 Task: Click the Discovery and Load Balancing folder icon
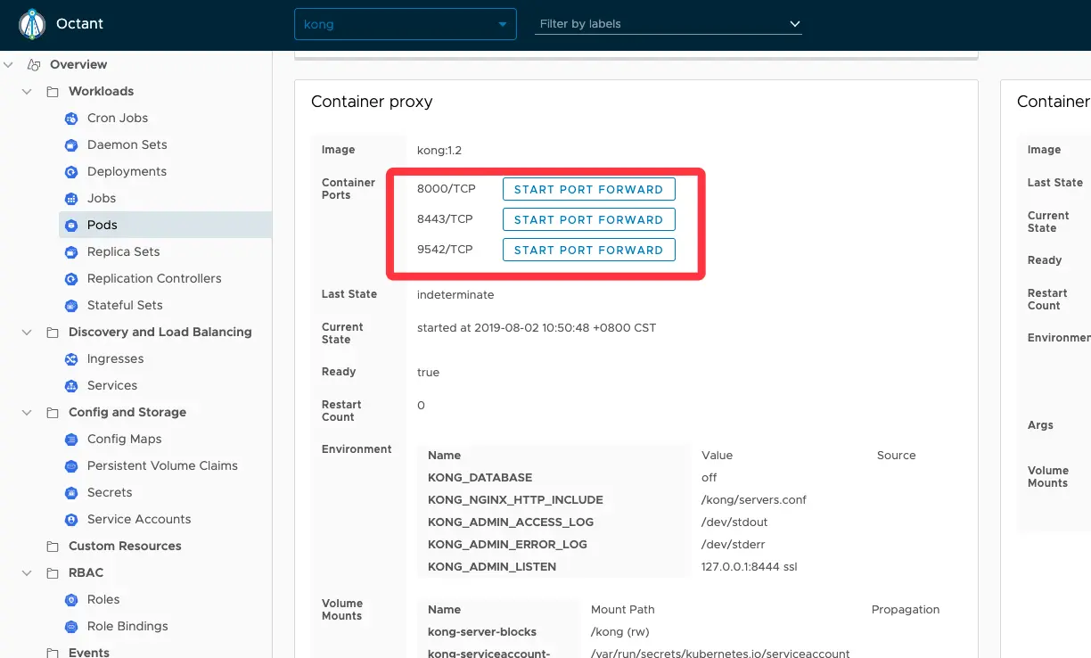pyautogui.click(x=53, y=332)
